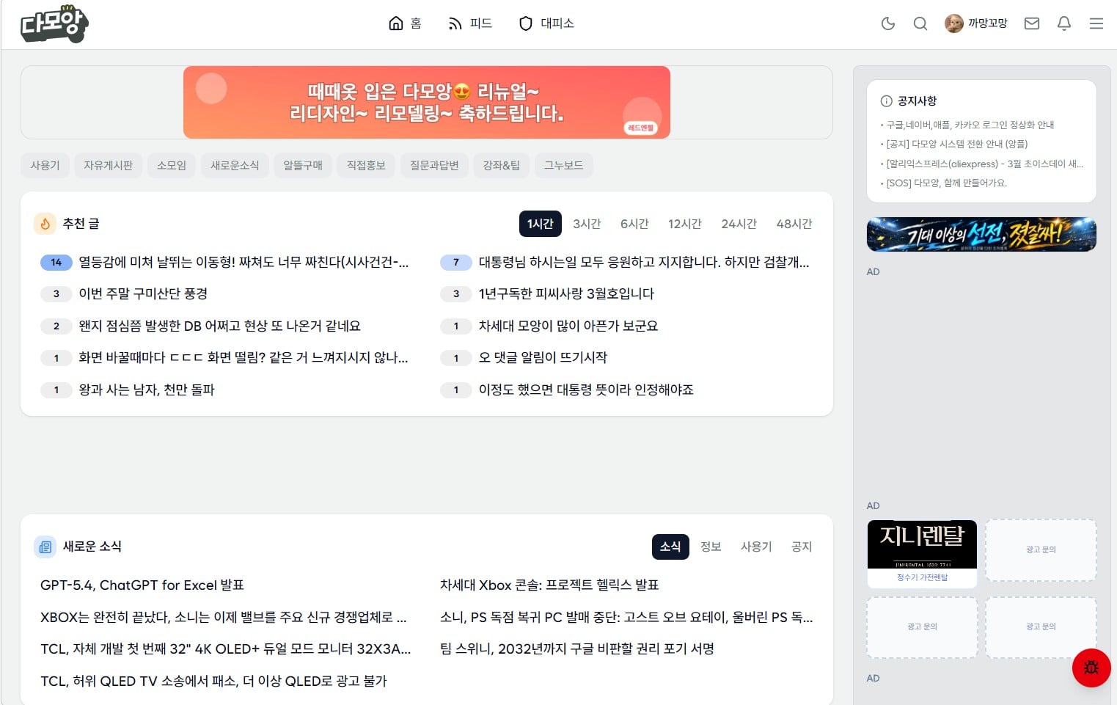Select the 3시간 time filter
The height and width of the screenshot is (705, 1117).
point(587,224)
